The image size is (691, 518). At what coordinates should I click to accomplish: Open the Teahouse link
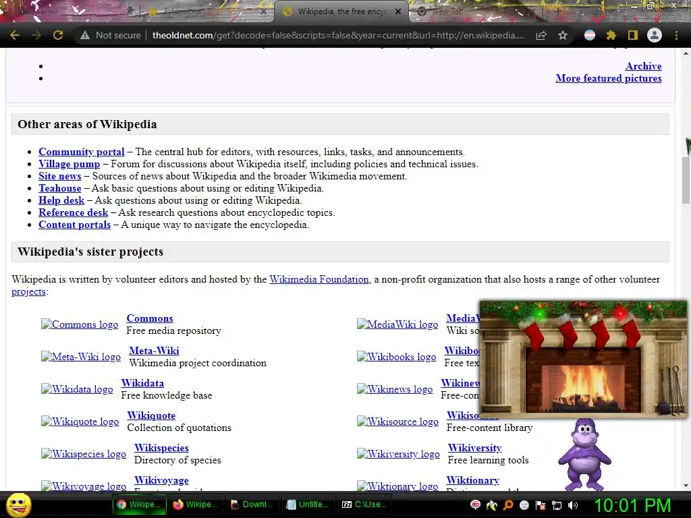[60, 188]
